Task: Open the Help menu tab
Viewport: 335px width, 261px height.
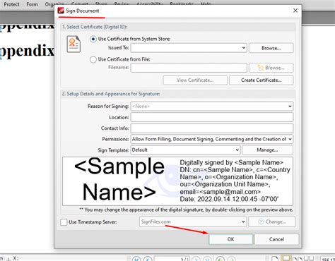Action: click(206, 4)
